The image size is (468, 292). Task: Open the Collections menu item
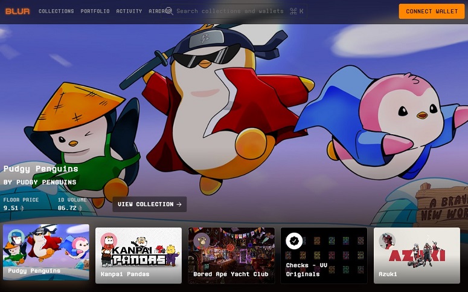[x=56, y=11]
